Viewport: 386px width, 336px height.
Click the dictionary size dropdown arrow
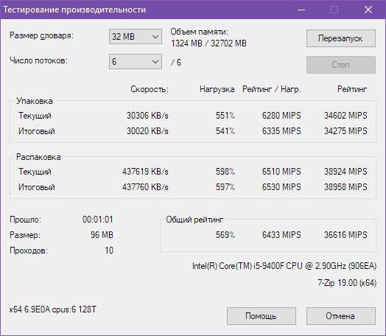tap(155, 37)
